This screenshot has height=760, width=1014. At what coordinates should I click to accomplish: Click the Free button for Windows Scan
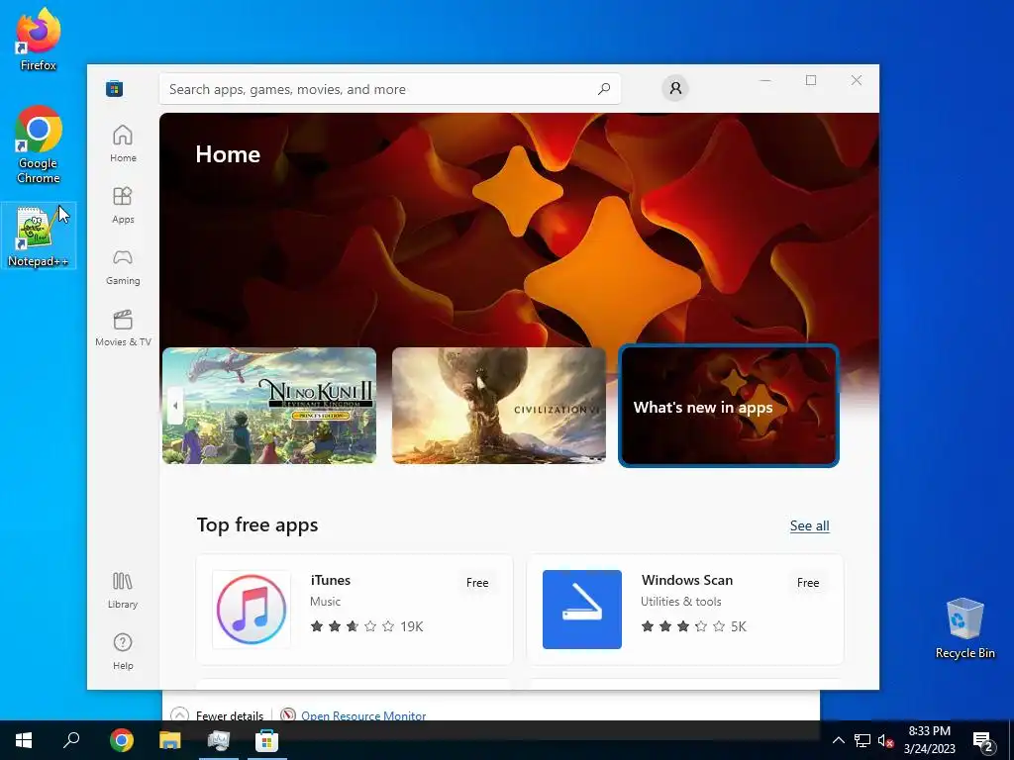point(808,582)
